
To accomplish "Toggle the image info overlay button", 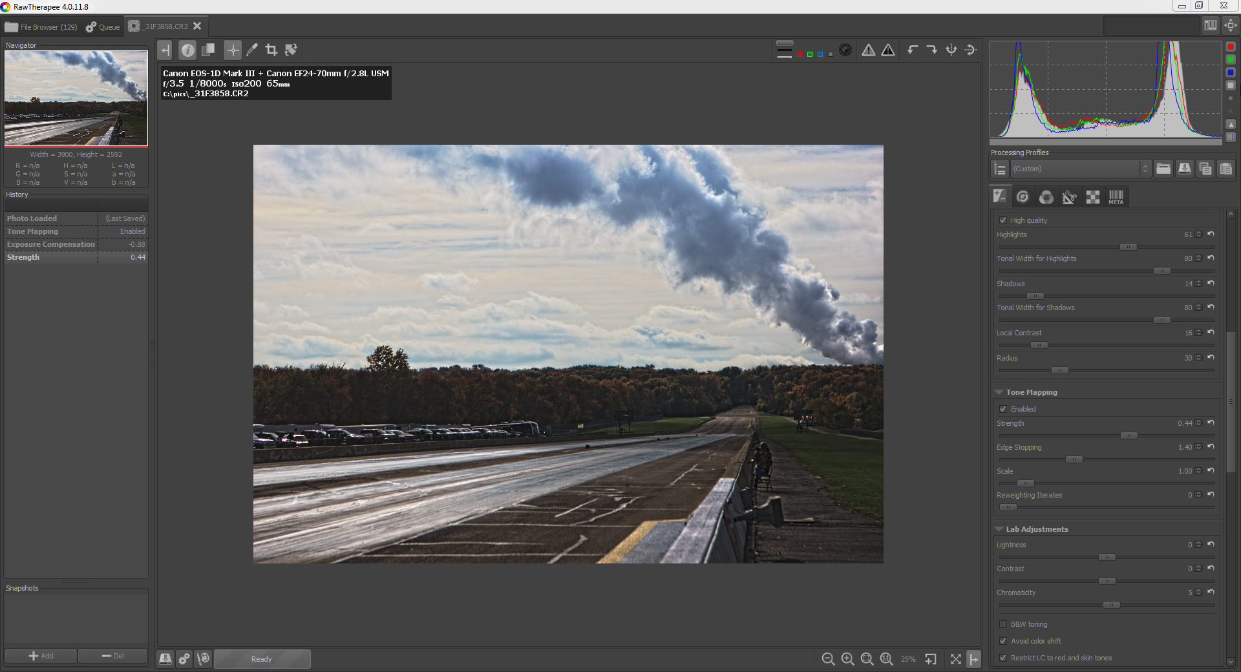I will (187, 50).
